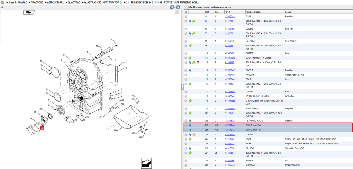Click the green arrow icon in Ref 21 row
Image resolution: width=353 pixels, height=169 pixels.
[x=190, y=113]
